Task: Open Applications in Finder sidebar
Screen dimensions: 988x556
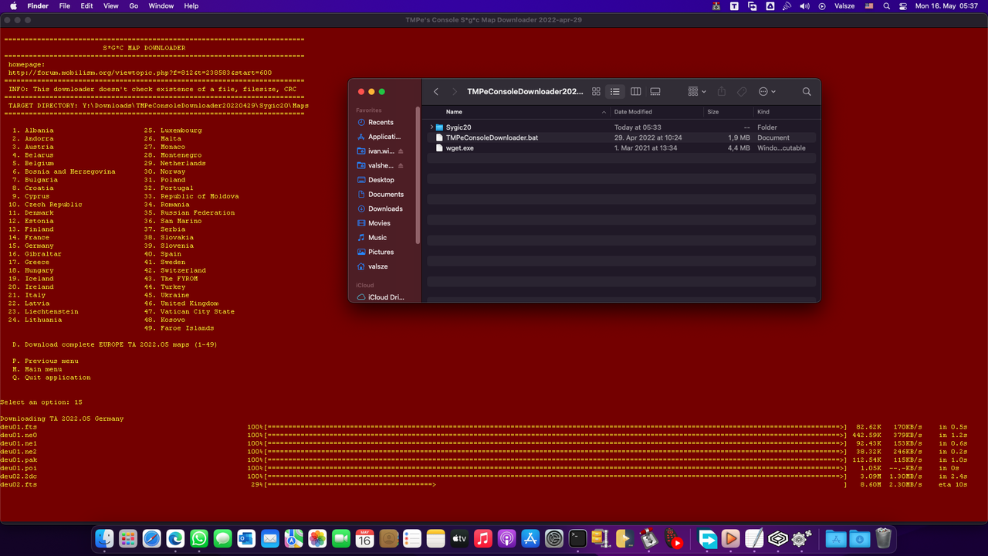Action: pyautogui.click(x=384, y=137)
